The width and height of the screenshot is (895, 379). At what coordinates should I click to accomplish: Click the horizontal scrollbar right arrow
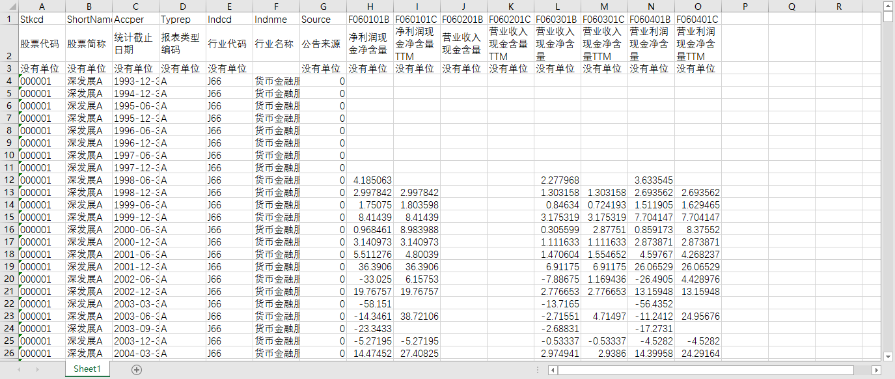pos(876,370)
